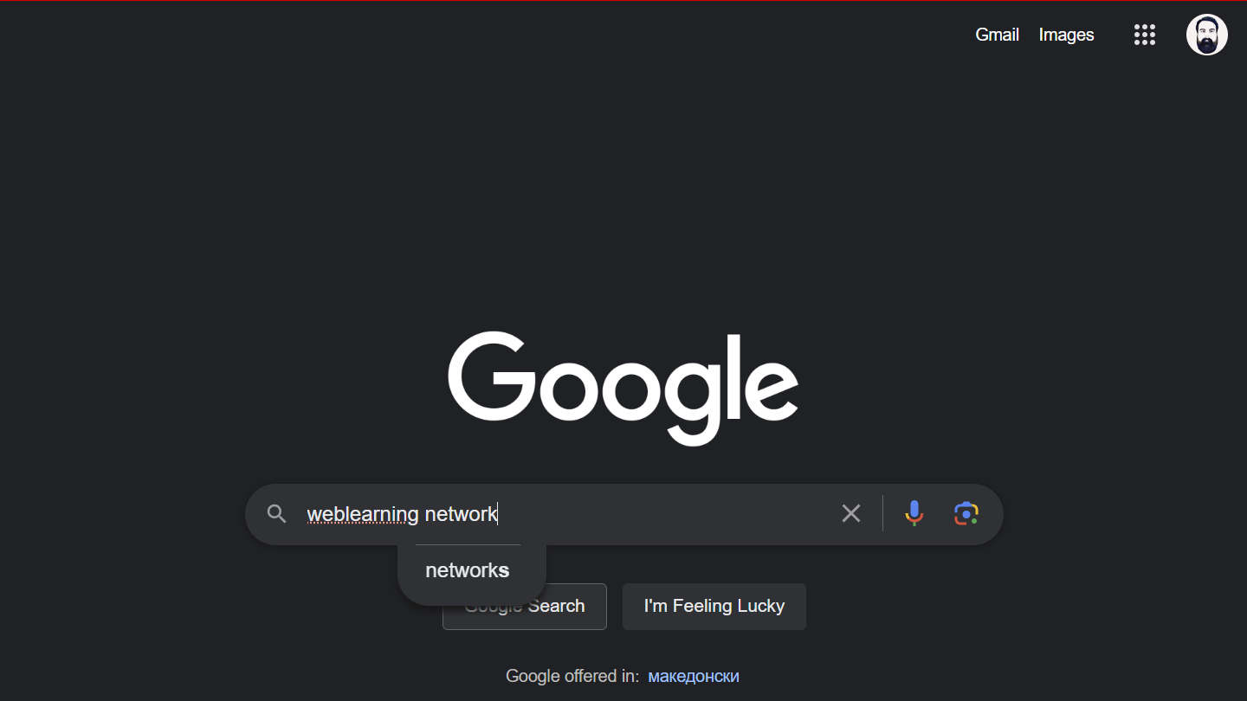Clear the search query with the X

point(851,514)
